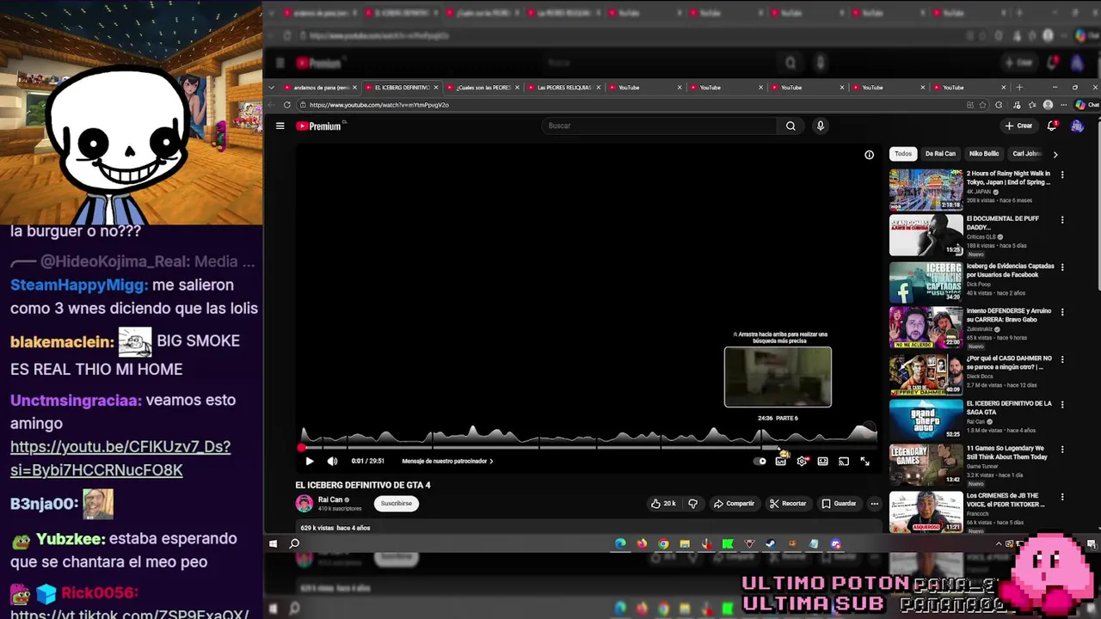Image resolution: width=1101 pixels, height=619 pixels.
Task: Subscribe to Rai Can with Suscribirse
Action: pos(397,504)
